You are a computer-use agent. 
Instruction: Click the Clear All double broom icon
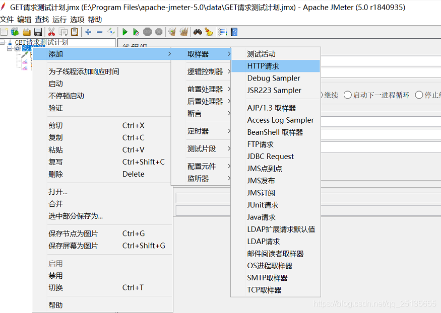coord(184,32)
